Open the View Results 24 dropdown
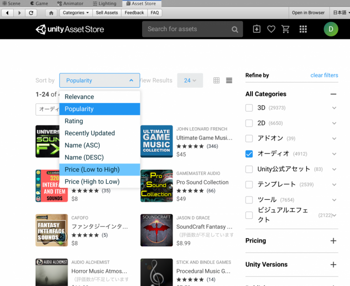Viewport: 350px width, 286px height. [190, 80]
